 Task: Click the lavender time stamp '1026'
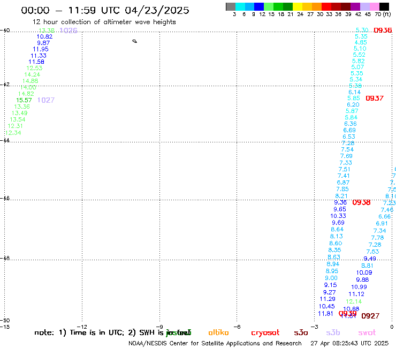pos(68,31)
